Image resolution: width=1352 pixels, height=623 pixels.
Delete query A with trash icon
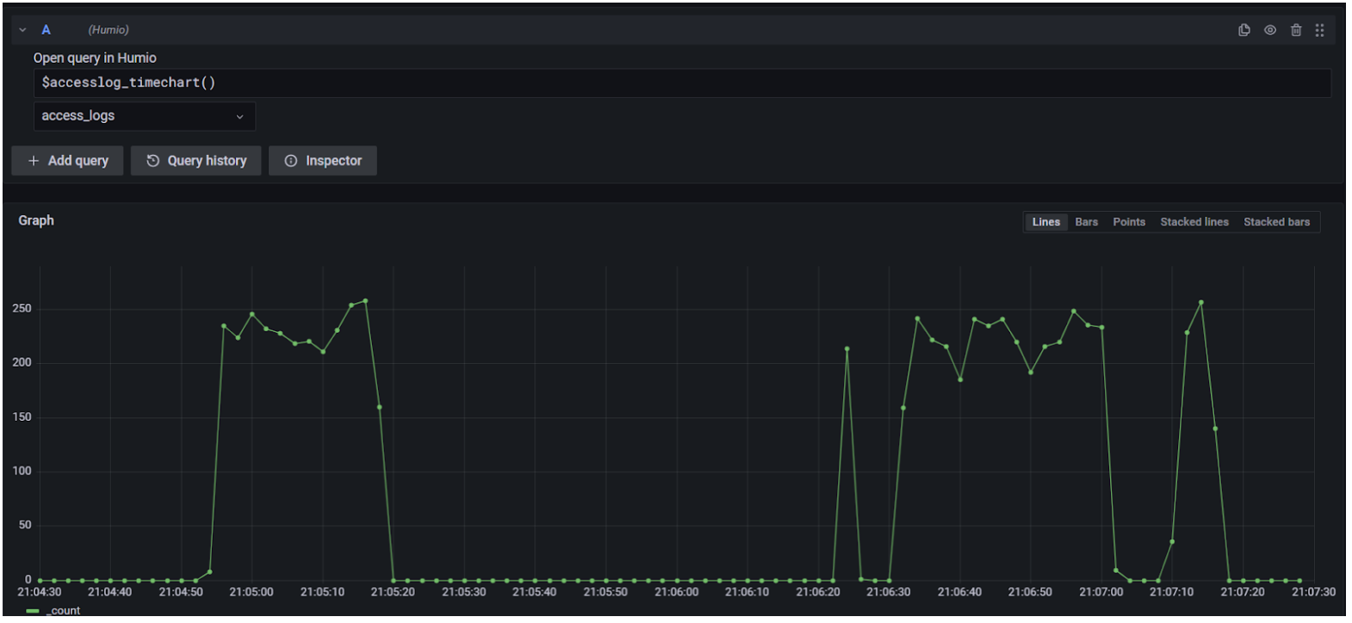[x=1295, y=30]
